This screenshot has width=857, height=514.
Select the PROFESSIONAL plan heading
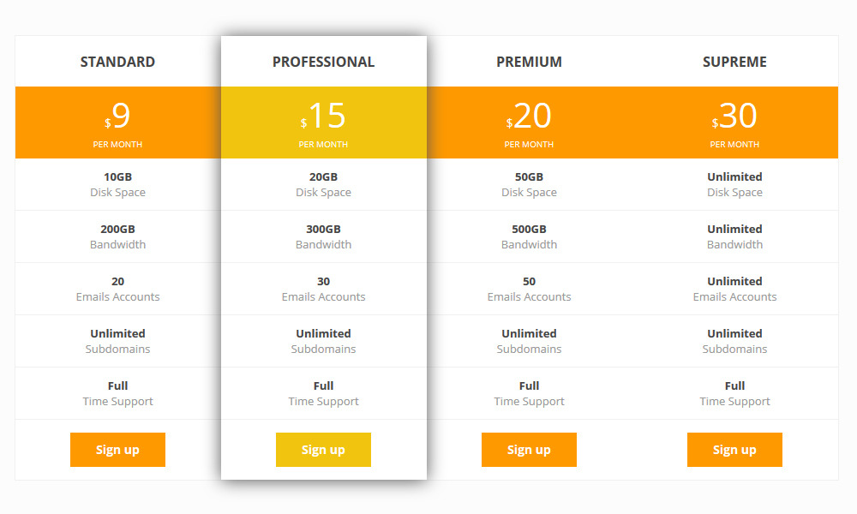(x=323, y=62)
